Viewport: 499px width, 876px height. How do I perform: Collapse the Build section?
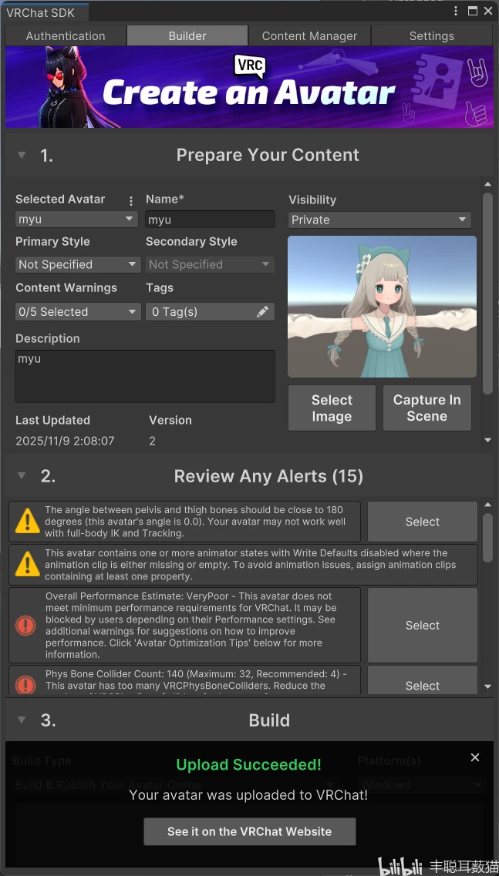click(22, 720)
